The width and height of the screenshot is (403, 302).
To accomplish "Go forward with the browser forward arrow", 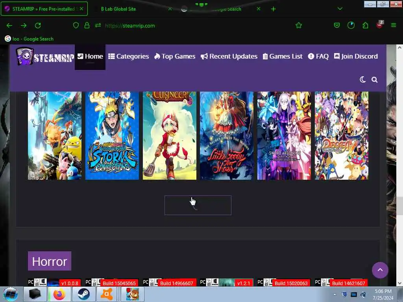I will (x=24, y=26).
